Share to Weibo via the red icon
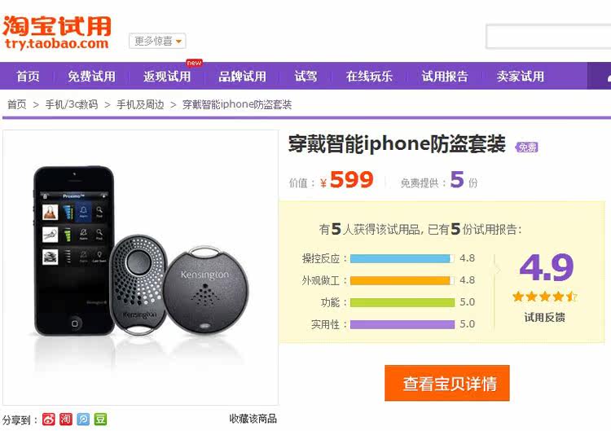 tap(49, 419)
